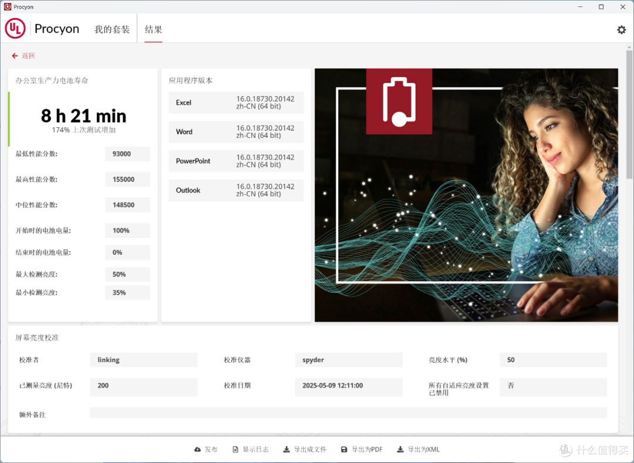
Task: Click the show log document icon
Action: click(235, 450)
